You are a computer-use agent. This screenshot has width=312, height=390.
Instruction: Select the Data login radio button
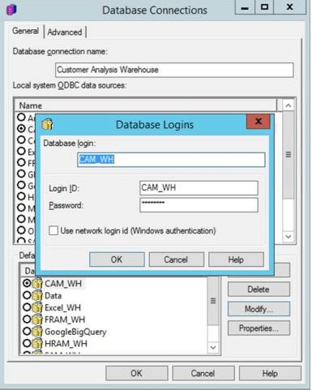27,295
